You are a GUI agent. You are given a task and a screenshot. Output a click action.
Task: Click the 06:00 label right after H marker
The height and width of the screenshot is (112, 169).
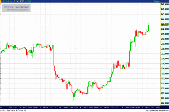point(65,108)
